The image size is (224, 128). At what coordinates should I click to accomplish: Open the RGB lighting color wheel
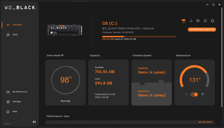191,21
